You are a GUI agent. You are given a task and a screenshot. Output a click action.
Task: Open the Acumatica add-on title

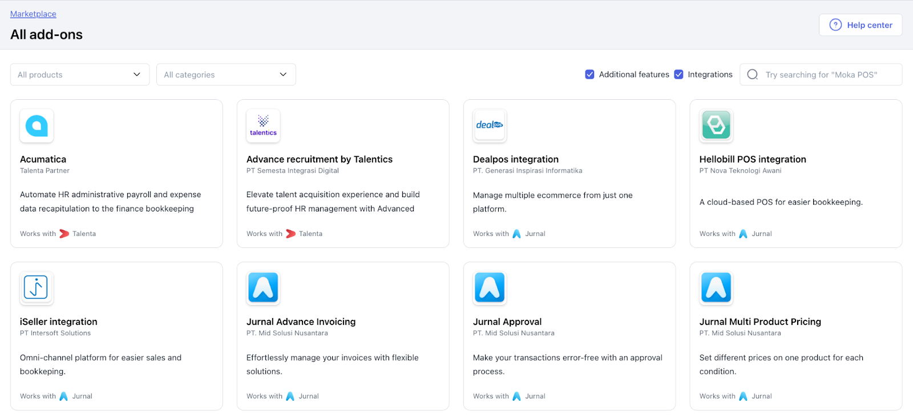click(x=43, y=160)
